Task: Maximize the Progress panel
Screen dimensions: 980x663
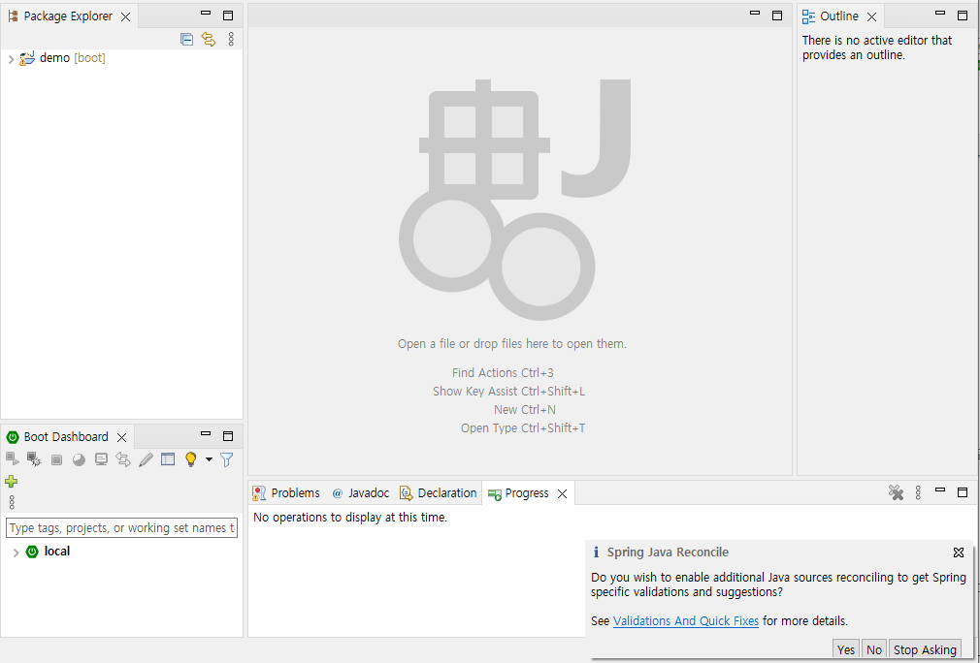Action: [x=963, y=492]
